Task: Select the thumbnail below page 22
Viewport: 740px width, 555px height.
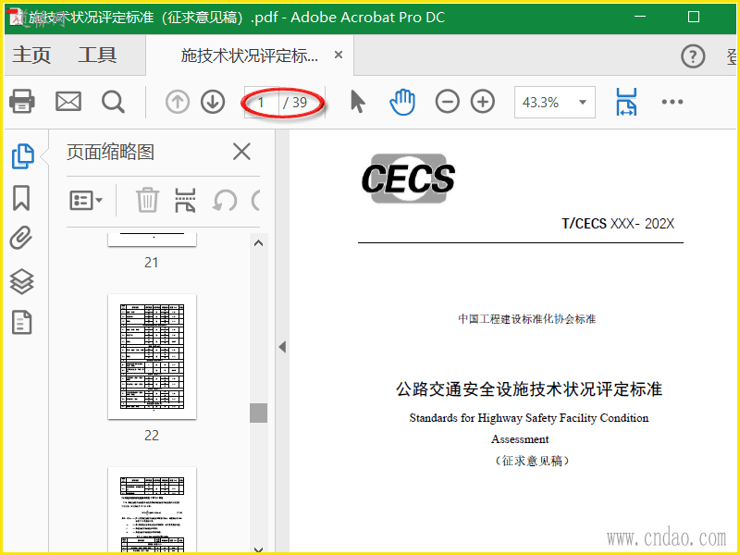Action: [x=152, y=510]
